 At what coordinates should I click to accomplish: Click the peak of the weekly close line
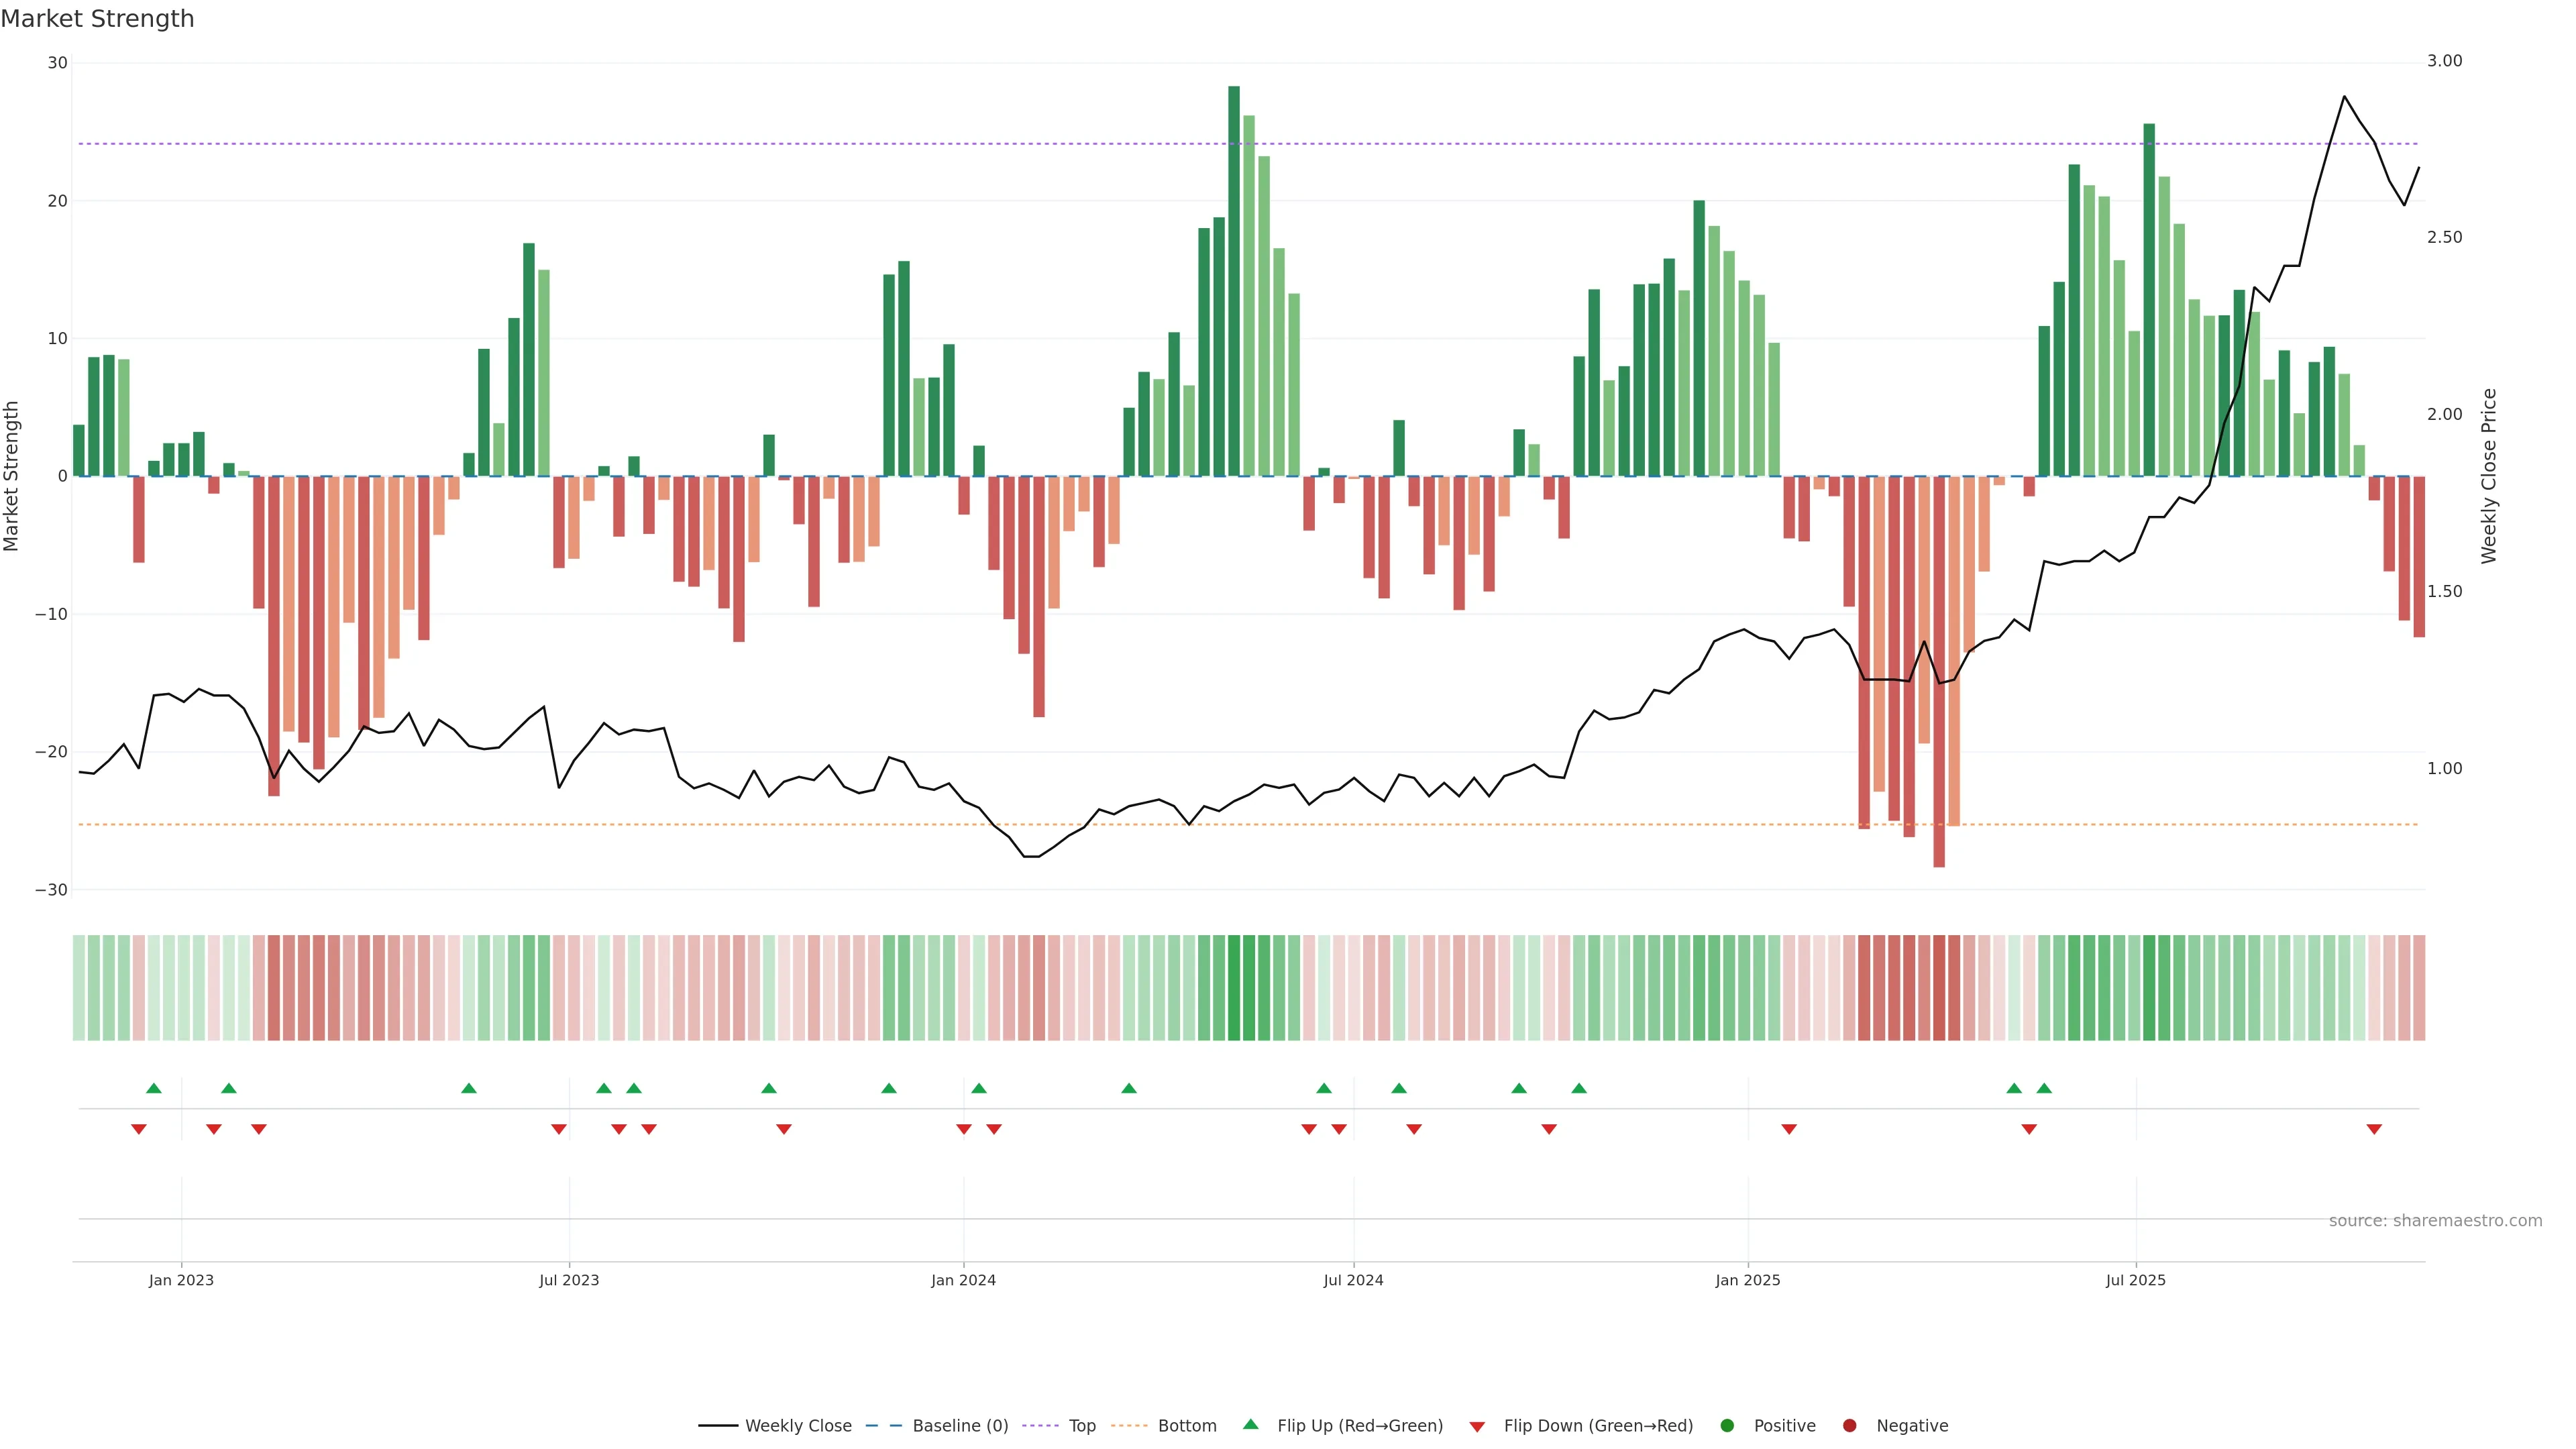[2344, 96]
